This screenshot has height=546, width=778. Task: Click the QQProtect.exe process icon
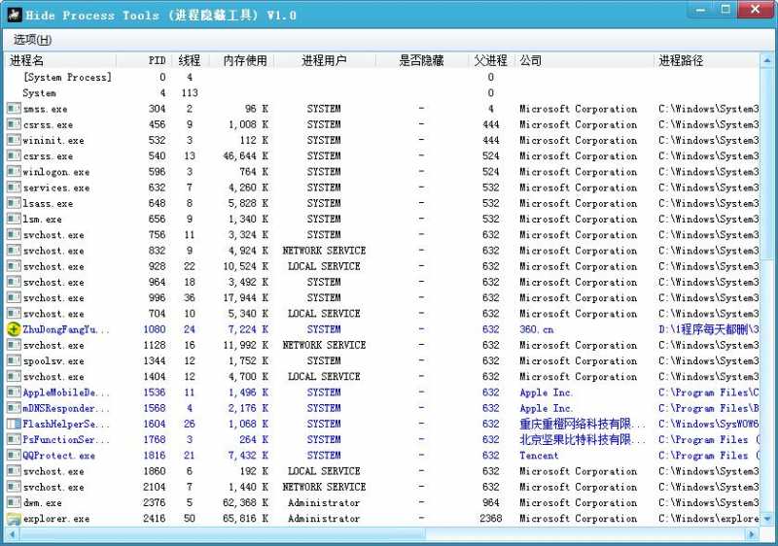pyautogui.click(x=14, y=456)
